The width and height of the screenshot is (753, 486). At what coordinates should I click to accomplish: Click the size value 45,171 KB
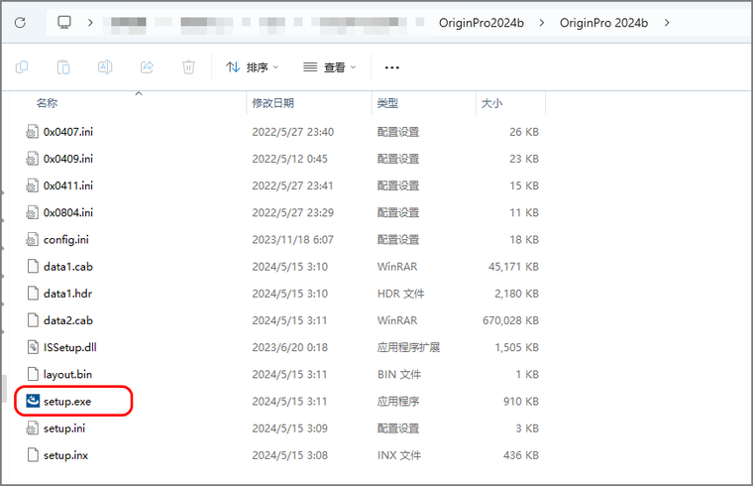pyautogui.click(x=513, y=267)
